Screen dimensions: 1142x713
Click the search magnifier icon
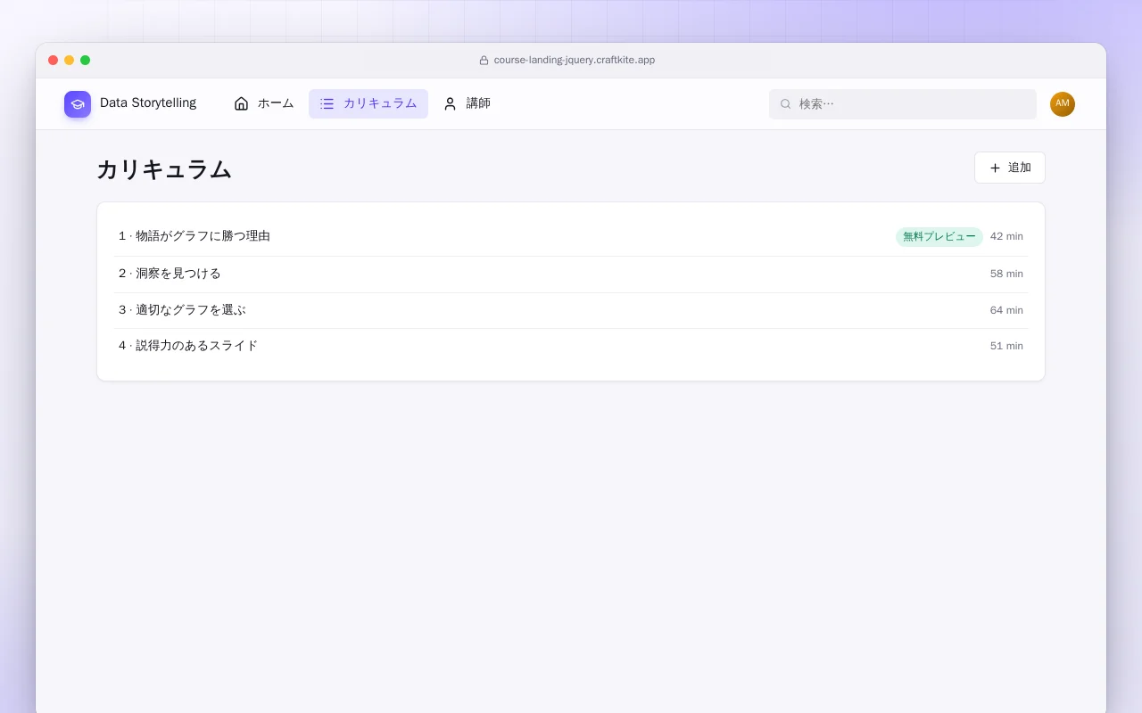point(786,104)
